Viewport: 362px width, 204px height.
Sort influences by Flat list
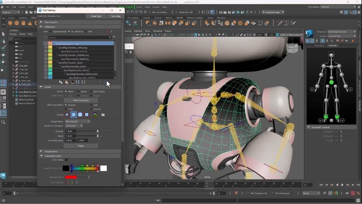tap(86, 31)
